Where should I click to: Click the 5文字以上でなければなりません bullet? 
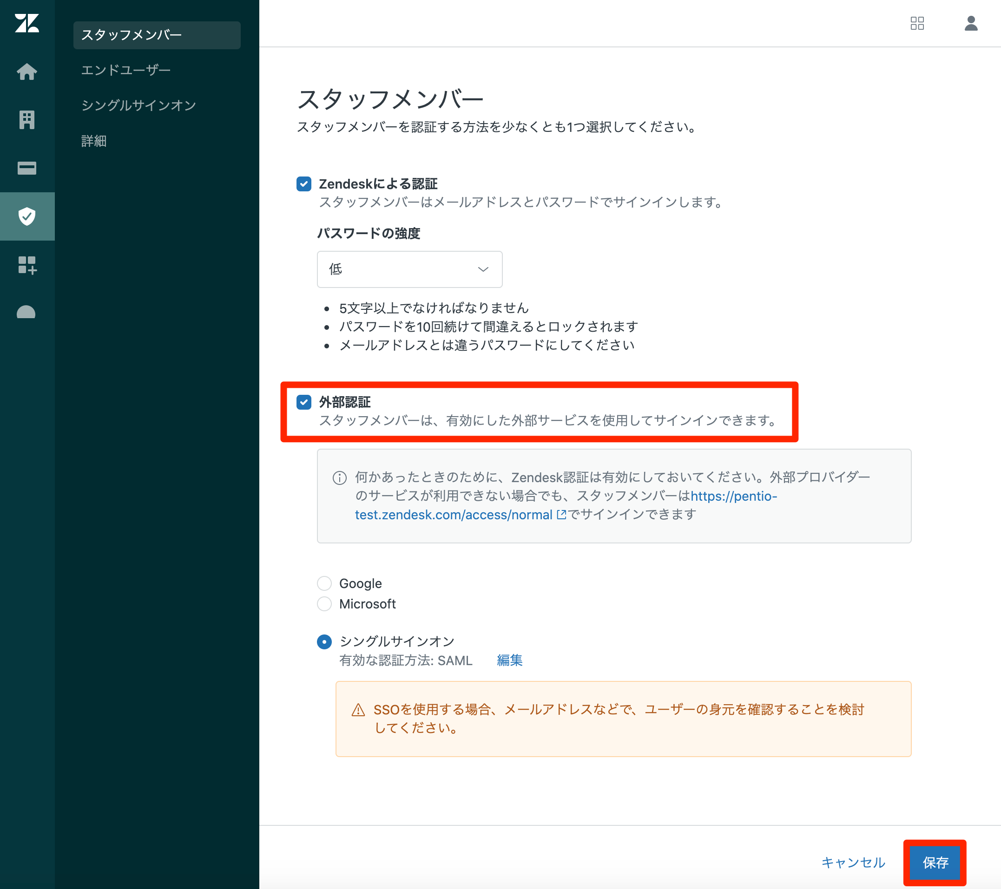pyautogui.click(x=434, y=308)
